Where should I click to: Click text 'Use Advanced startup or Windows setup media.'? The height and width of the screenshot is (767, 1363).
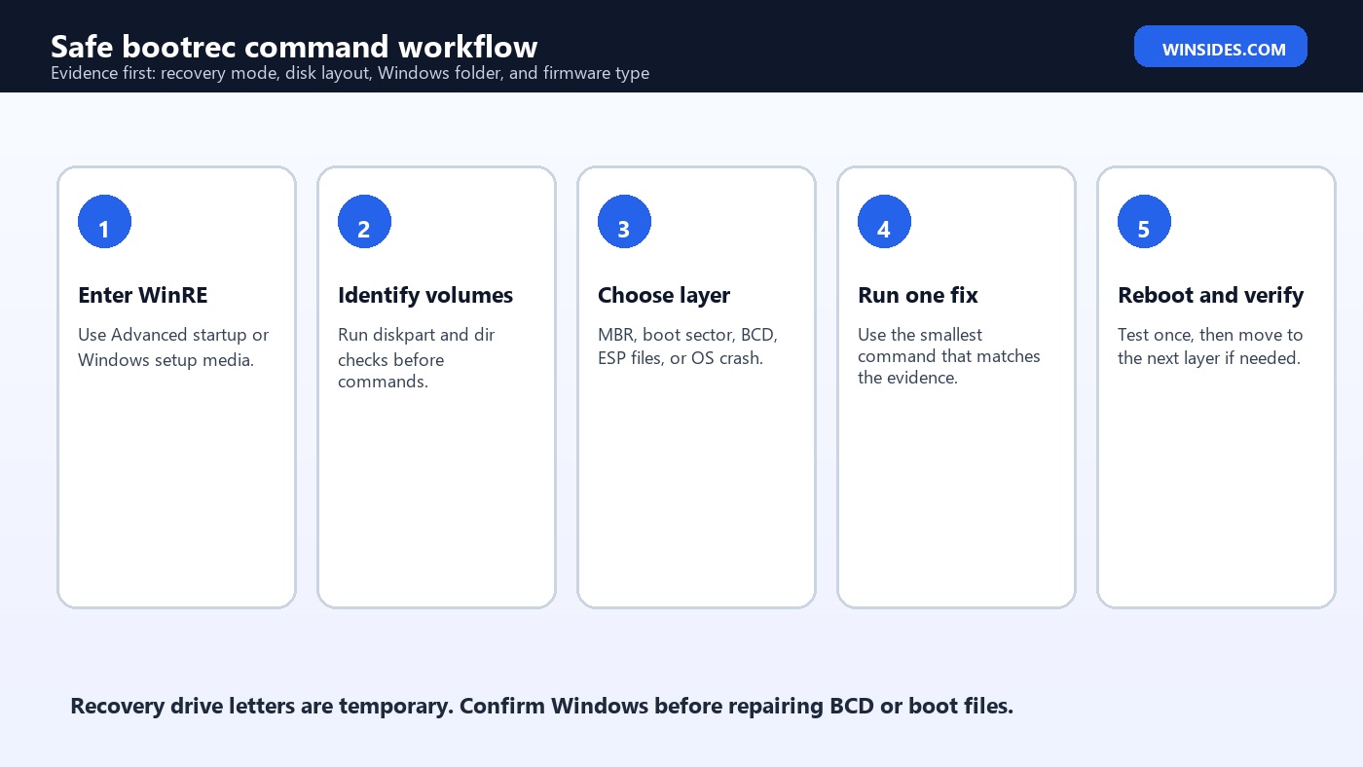[x=173, y=347]
